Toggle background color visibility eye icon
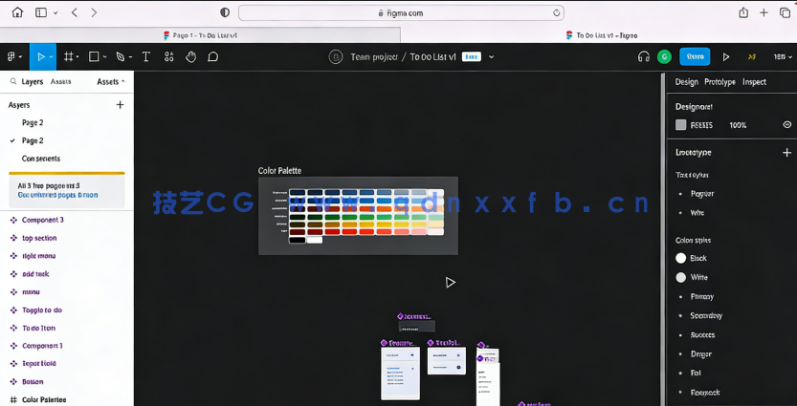 pos(786,125)
